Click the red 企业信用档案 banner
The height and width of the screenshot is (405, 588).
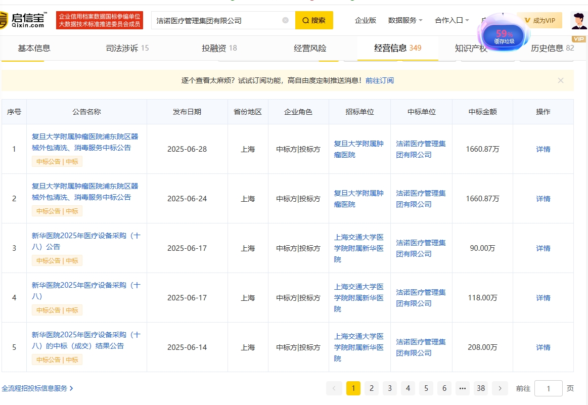pos(100,20)
